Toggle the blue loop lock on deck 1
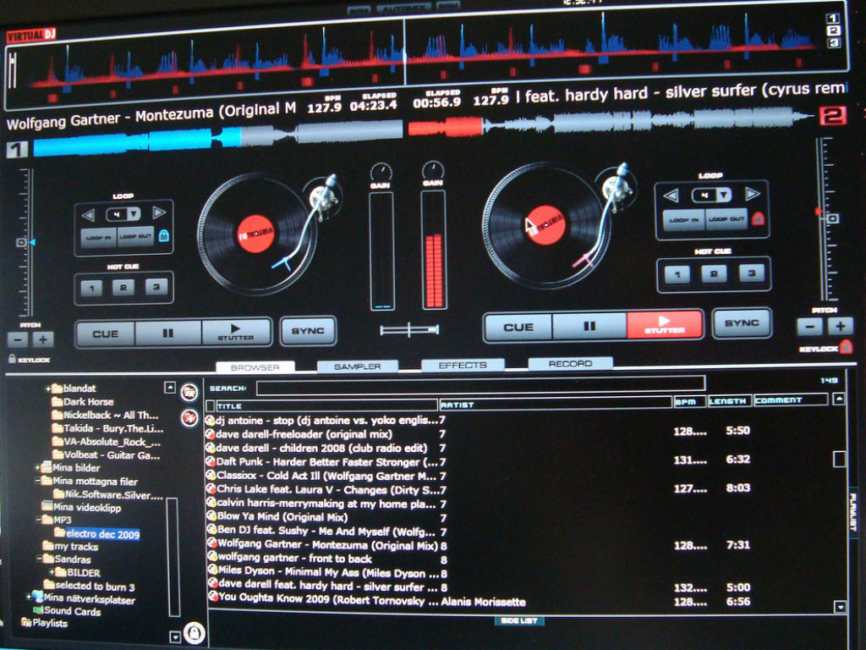Image resolution: width=866 pixels, height=650 pixels. point(163,236)
